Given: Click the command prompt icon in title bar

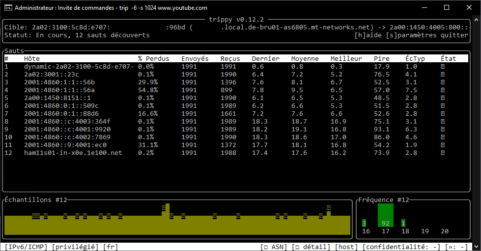Looking at the screenshot, I should click(x=8, y=8).
